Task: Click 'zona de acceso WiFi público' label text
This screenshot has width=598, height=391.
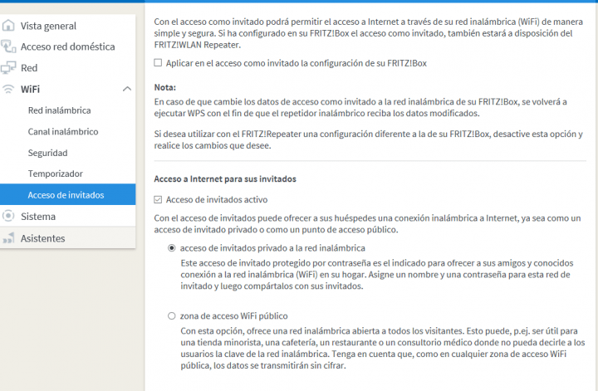Action: tap(233, 316)
